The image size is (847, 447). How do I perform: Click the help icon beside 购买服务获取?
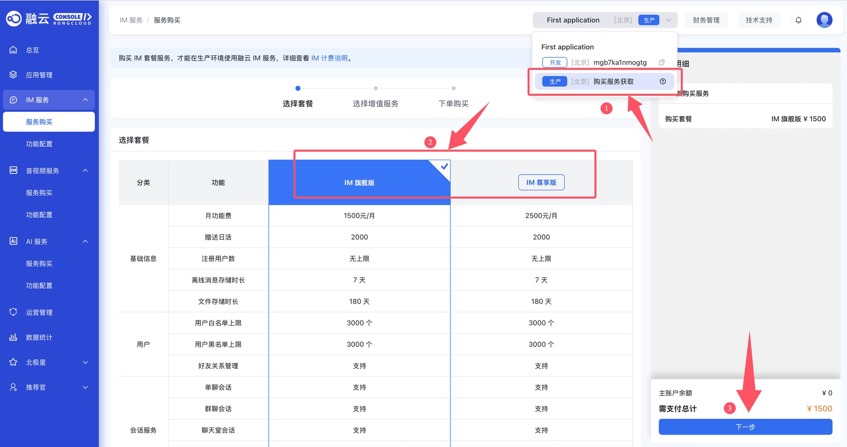662,82
